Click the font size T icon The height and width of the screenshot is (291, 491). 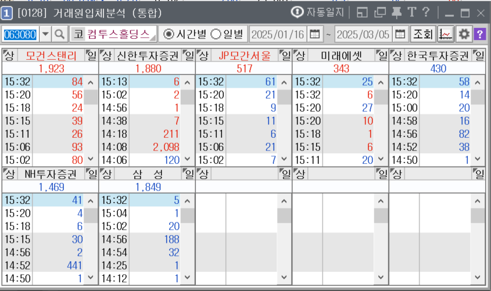coord(411,12)
